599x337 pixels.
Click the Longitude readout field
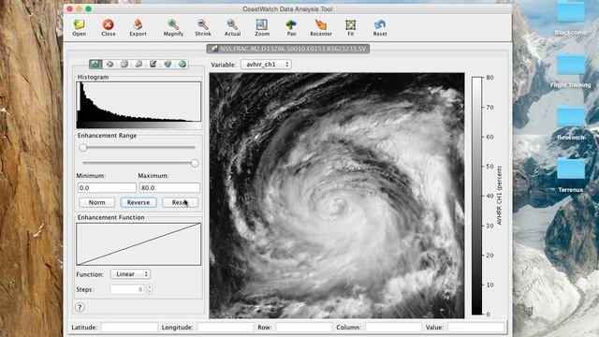coord(225,327)
